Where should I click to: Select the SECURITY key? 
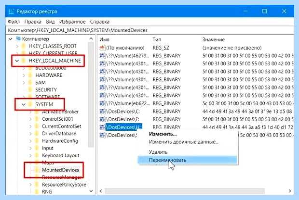[x=46, y=90]
